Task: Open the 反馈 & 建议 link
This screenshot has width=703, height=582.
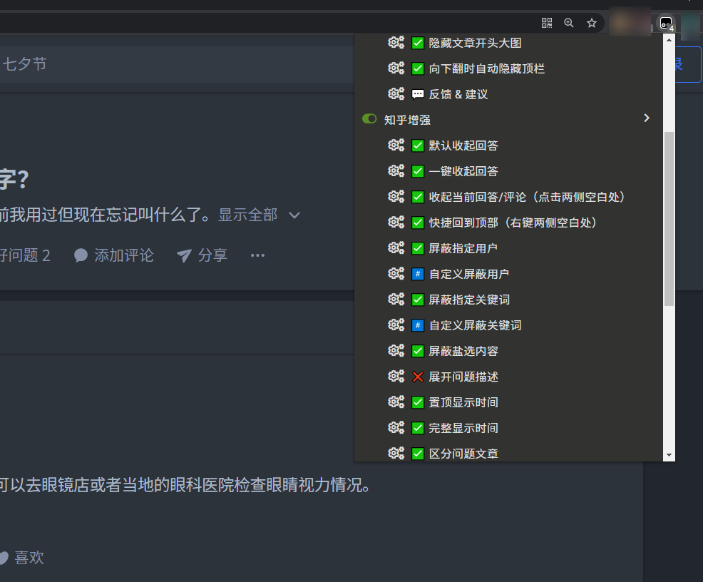Action: click(x=458, y=94)
